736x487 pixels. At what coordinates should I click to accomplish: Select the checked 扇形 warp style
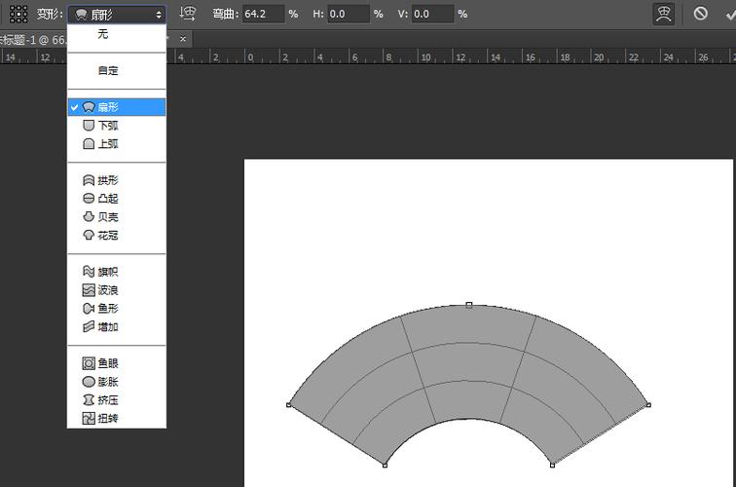pyautogui.click(x=107, y=107)
